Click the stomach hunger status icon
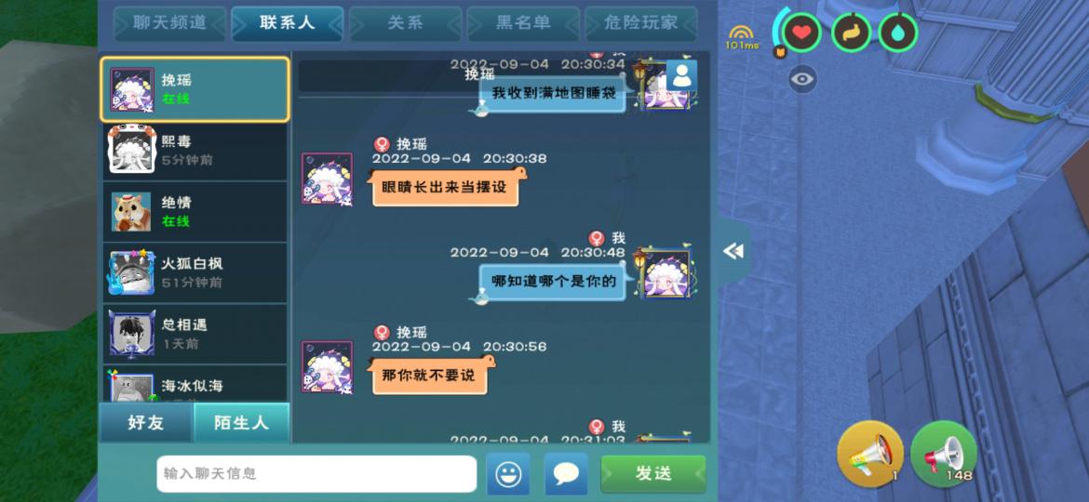 click(x=851, y=33)
